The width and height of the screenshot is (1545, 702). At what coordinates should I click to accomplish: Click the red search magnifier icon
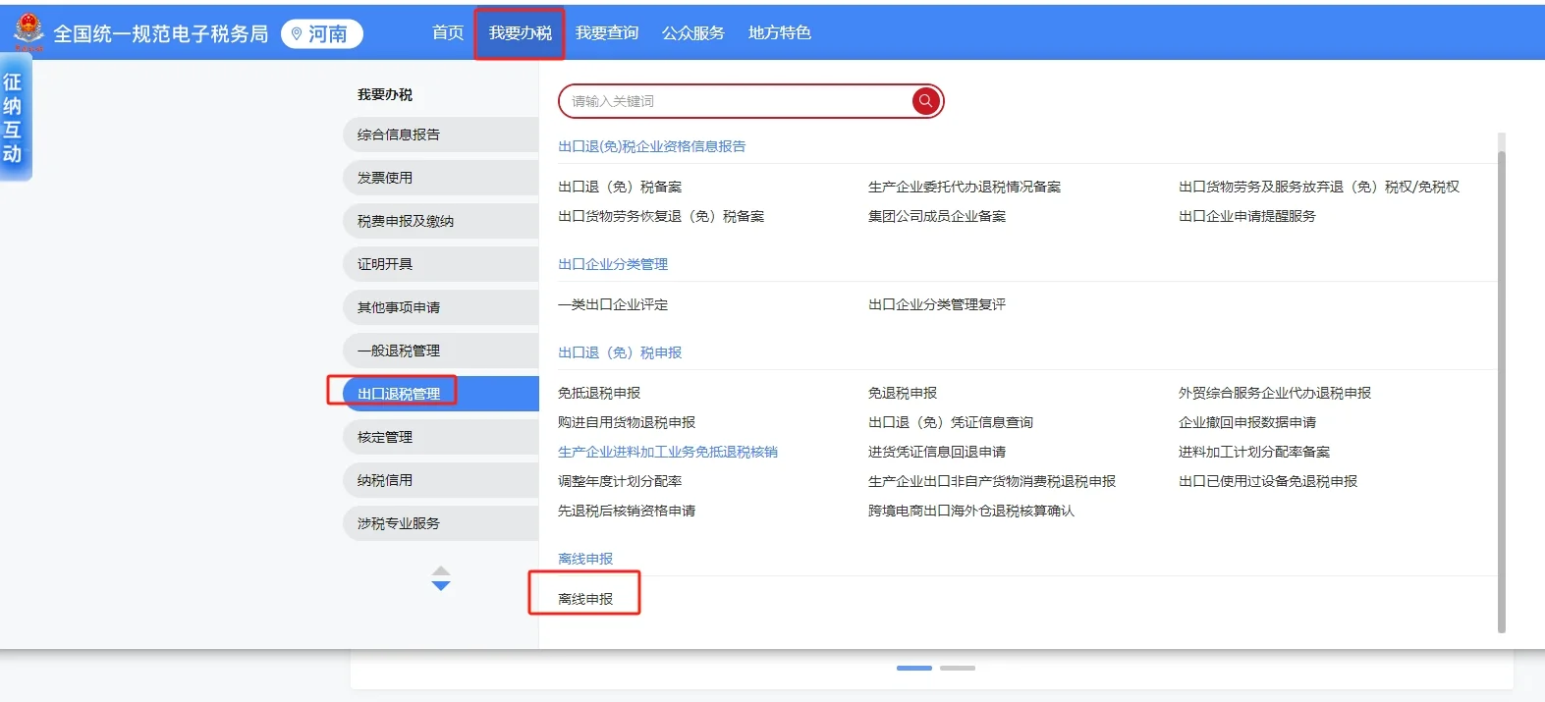click(x=925, y=100)
